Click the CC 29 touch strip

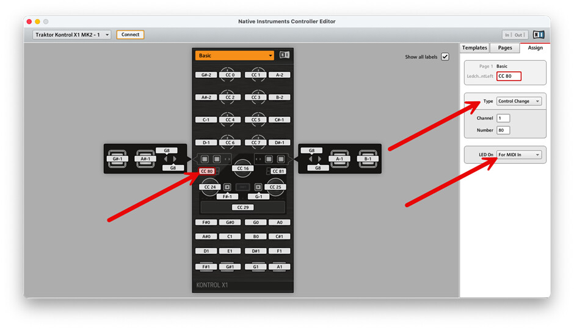tap(242, 207)
